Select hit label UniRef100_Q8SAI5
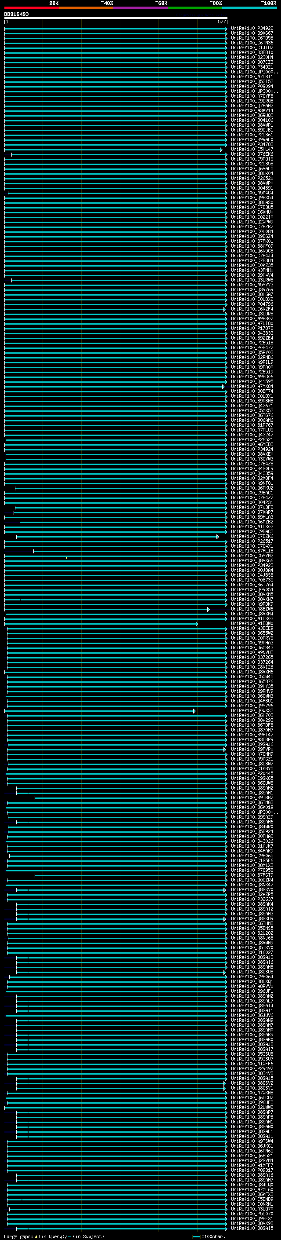The image size is (281, 1240). [x=252, y=1229]
